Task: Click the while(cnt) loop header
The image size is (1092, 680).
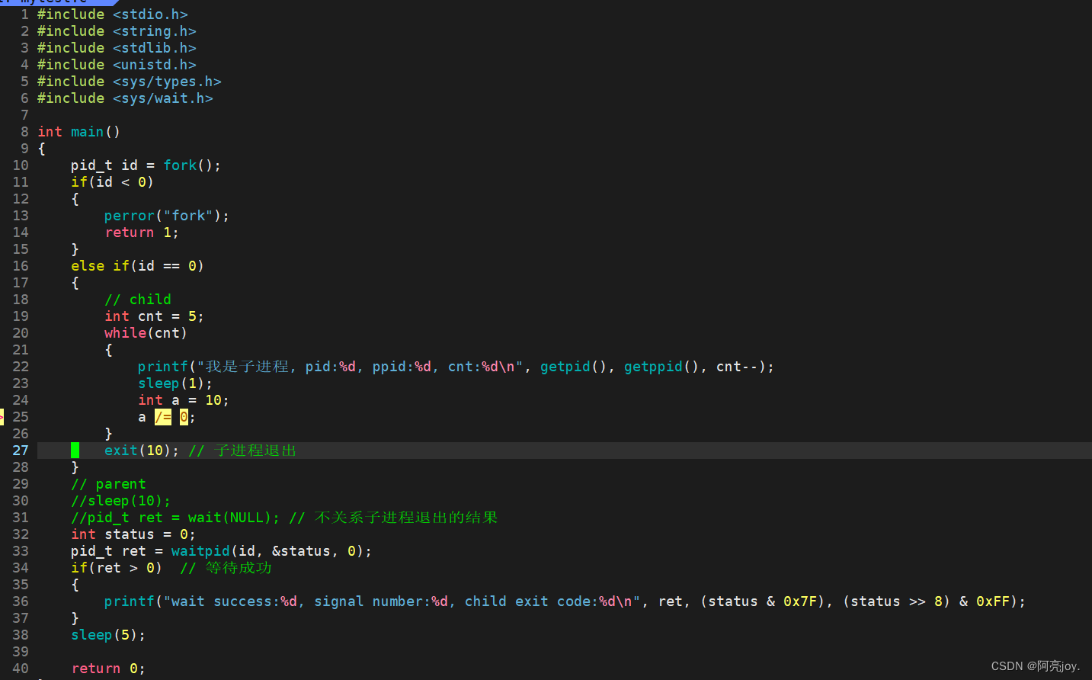Action: (x=146, y=333)
